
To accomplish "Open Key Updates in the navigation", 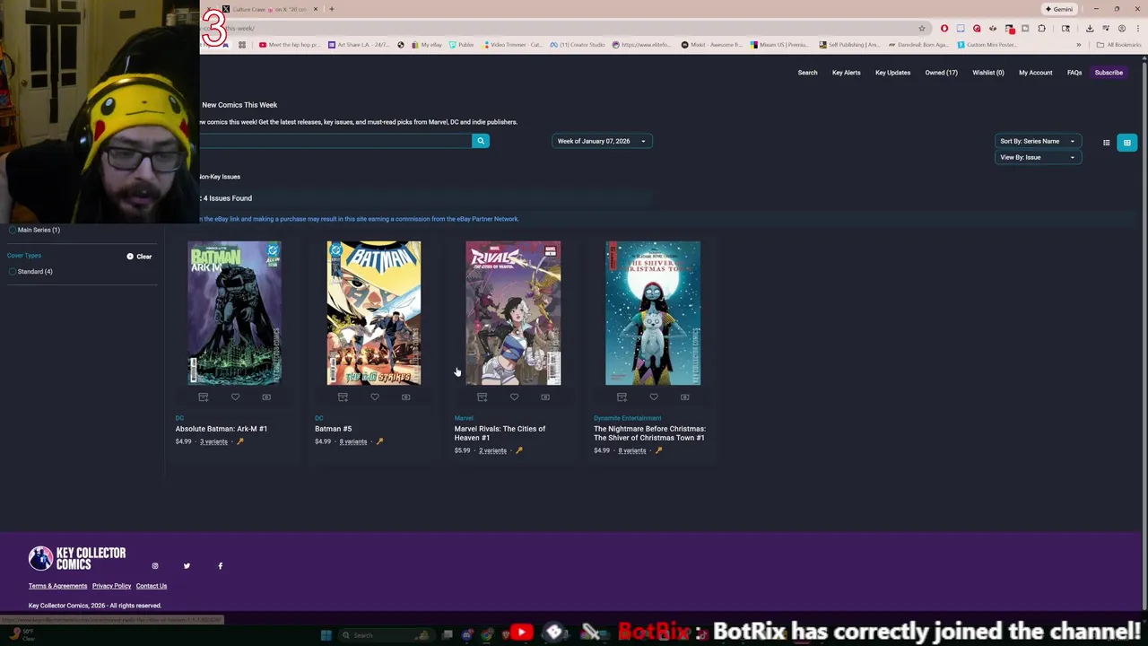I will pyautogui.click(x=892, y=73).
